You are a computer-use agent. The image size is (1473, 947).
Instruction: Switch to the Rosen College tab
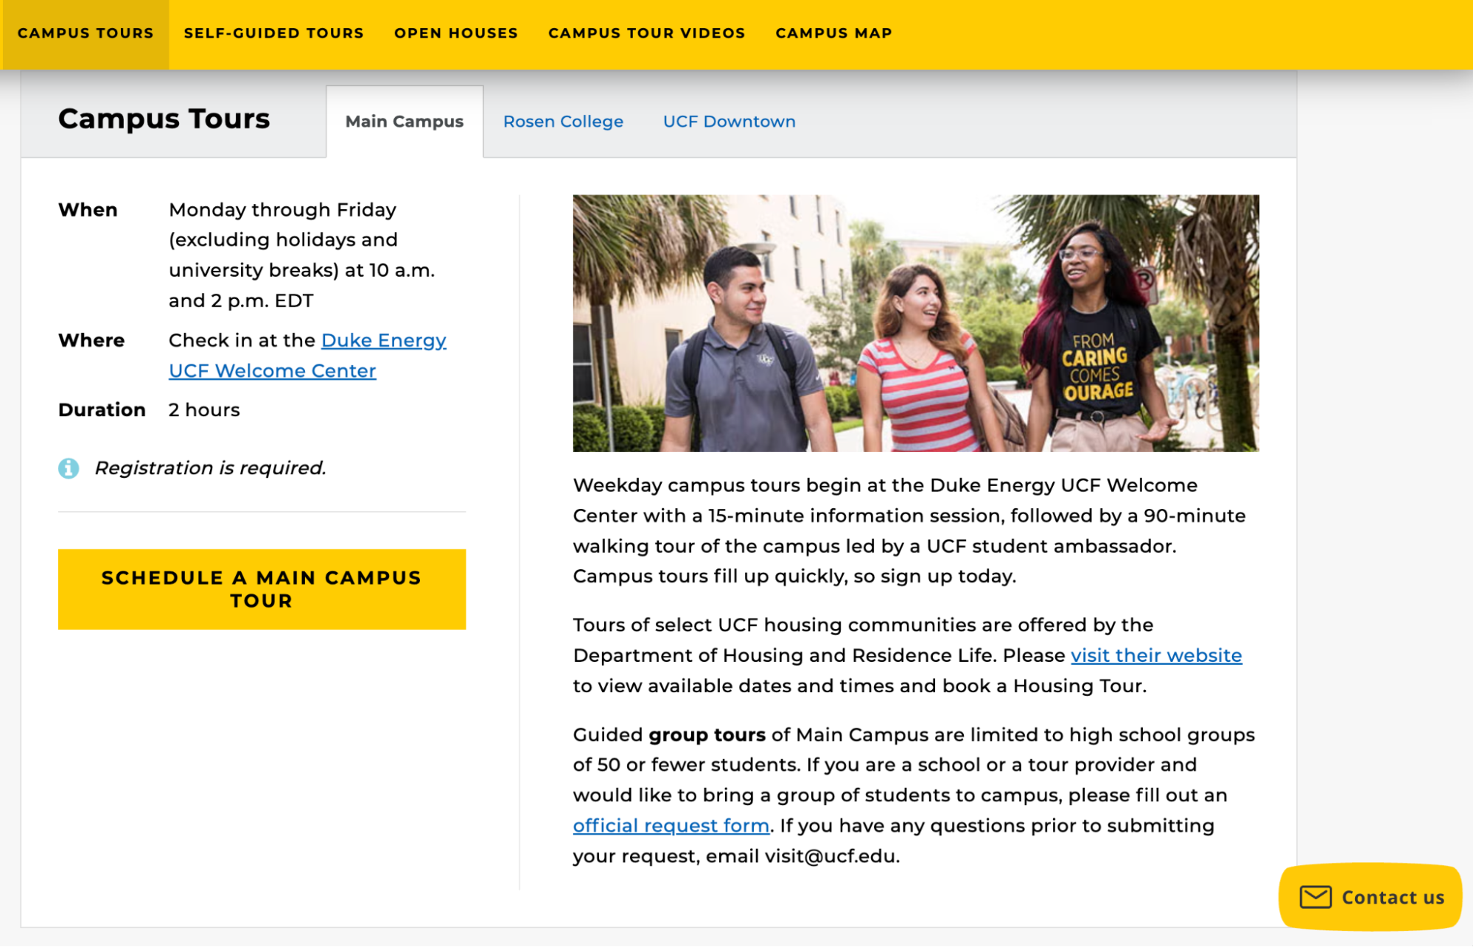(563, 121)
